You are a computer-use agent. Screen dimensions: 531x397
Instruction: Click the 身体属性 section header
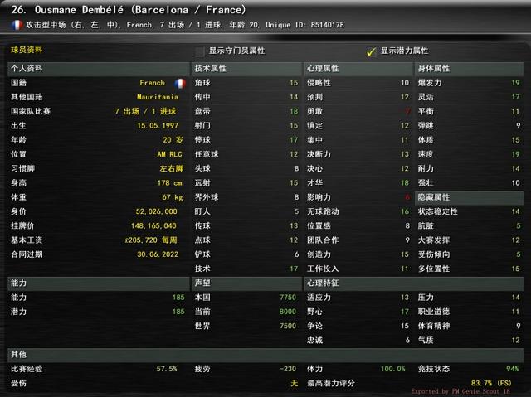tap(470, 69)
